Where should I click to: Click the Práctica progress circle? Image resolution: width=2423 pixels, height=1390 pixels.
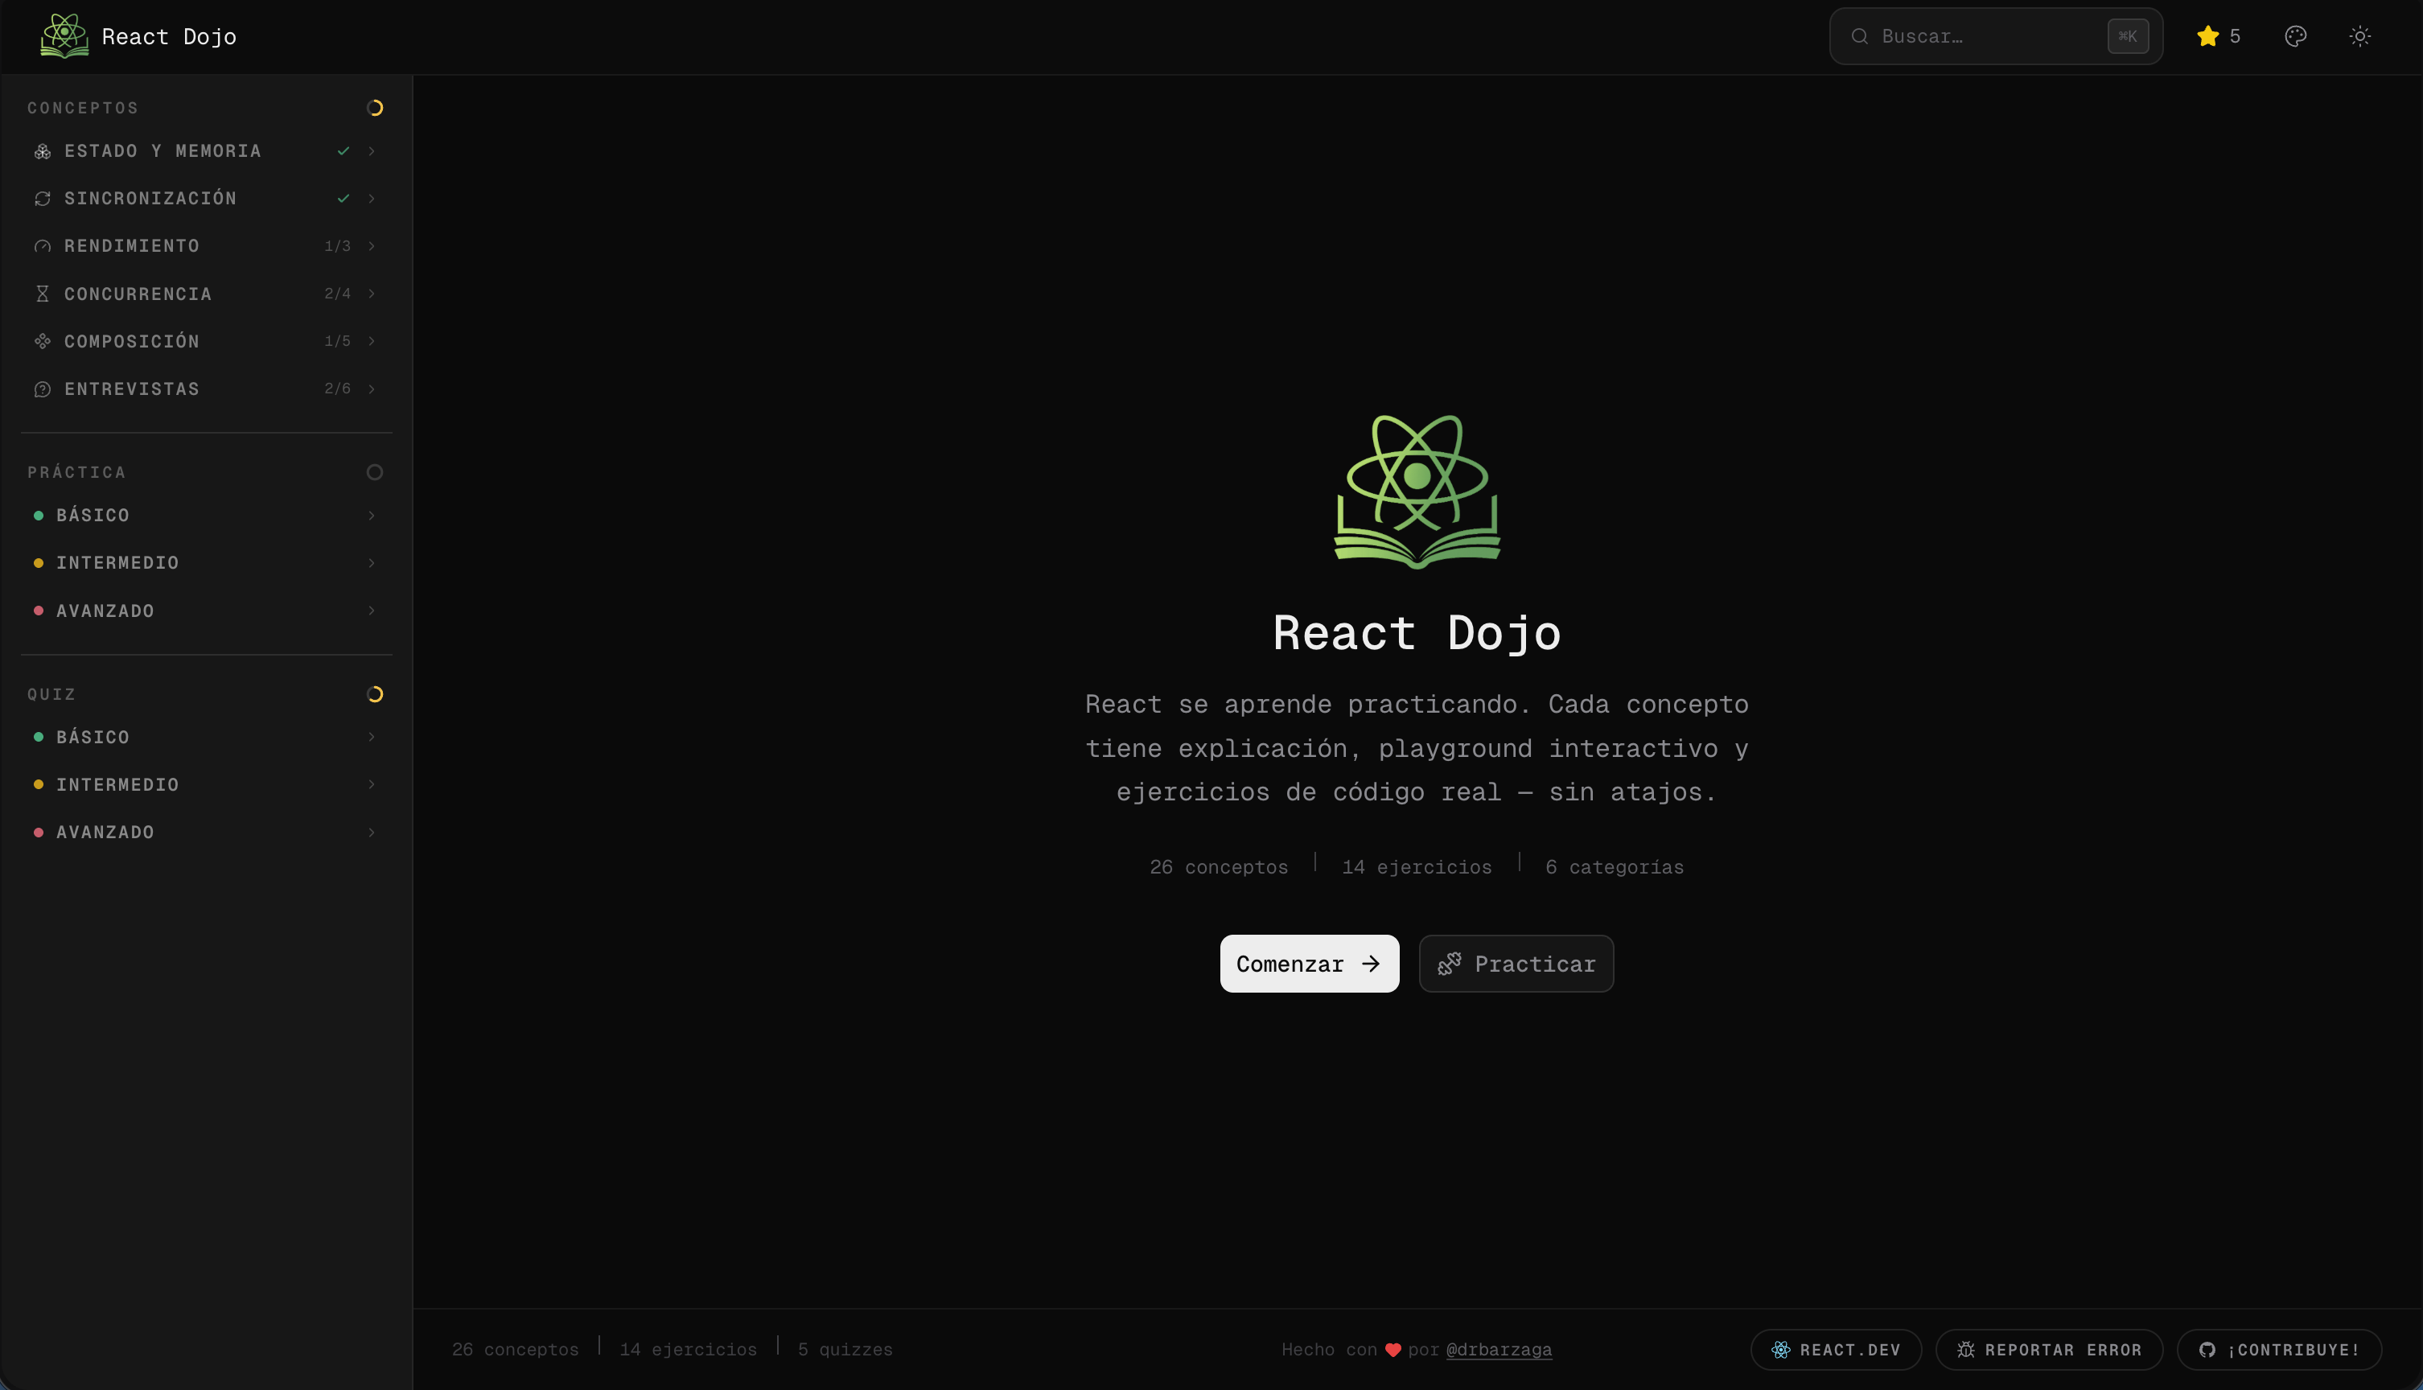point(374,471)
